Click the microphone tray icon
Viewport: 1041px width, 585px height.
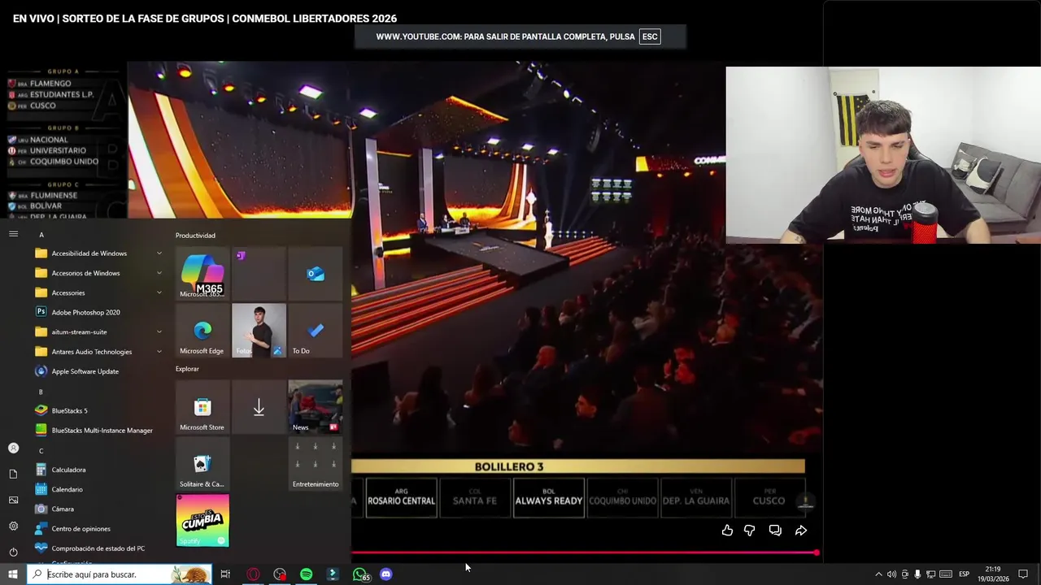point(917,574)
